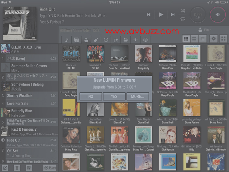Click the volume speaker dial
Image resolution: width=229 pixels, height=172 pixels.
tap(218, 14)
